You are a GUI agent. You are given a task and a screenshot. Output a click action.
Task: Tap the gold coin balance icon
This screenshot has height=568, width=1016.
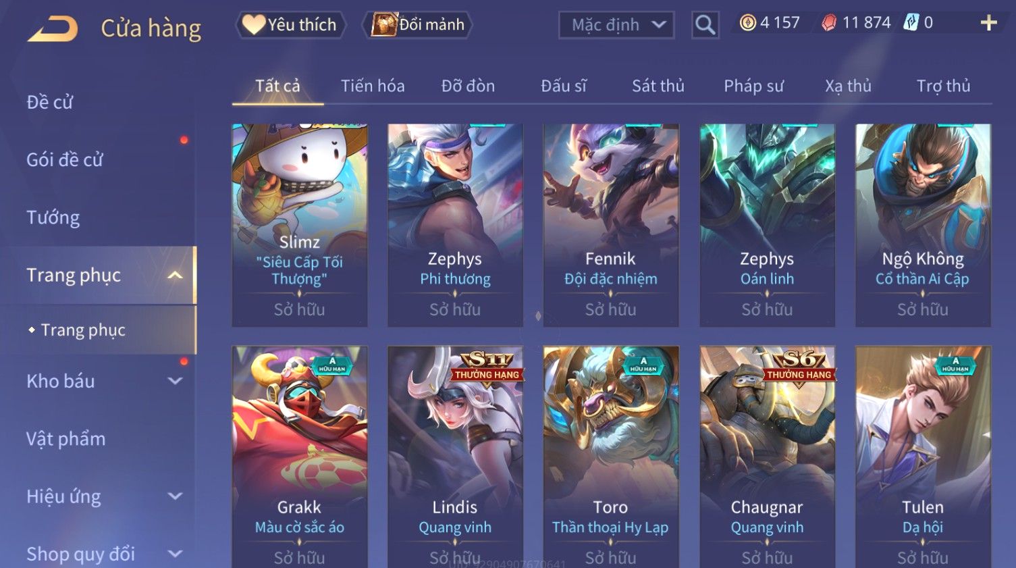coord(747,23)
